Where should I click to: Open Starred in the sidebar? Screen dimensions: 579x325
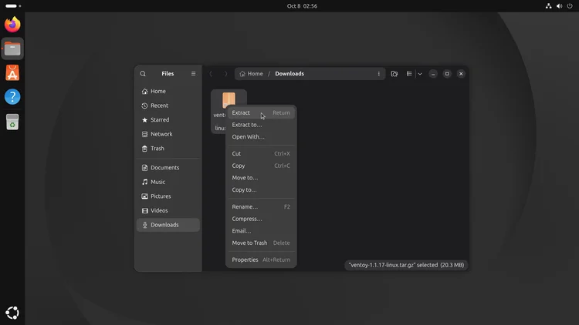coord(168,119)
